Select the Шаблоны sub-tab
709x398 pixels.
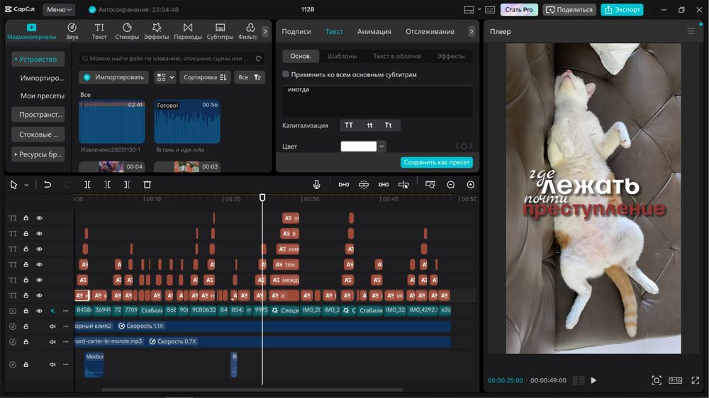[x=342, y=56]
